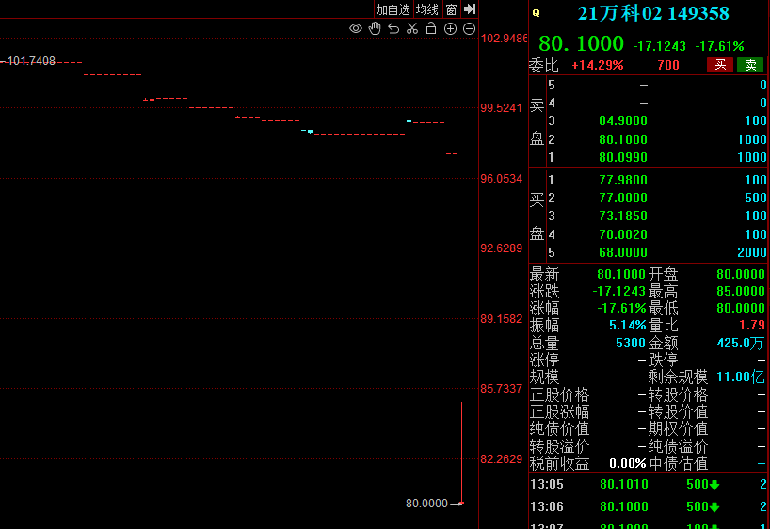Screen dimensions: 770x529
Task: Click the 剩余规模 value 11.00亿
Action: click(x=741, y=377)
